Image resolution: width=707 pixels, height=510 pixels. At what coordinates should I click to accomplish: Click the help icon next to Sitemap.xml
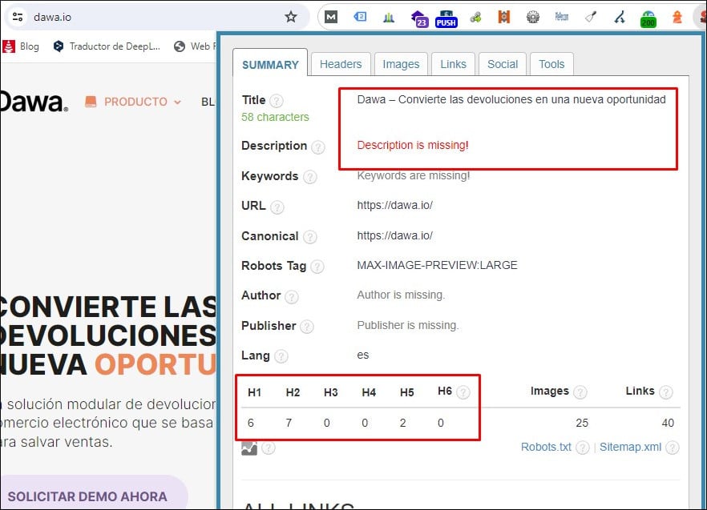673,448
